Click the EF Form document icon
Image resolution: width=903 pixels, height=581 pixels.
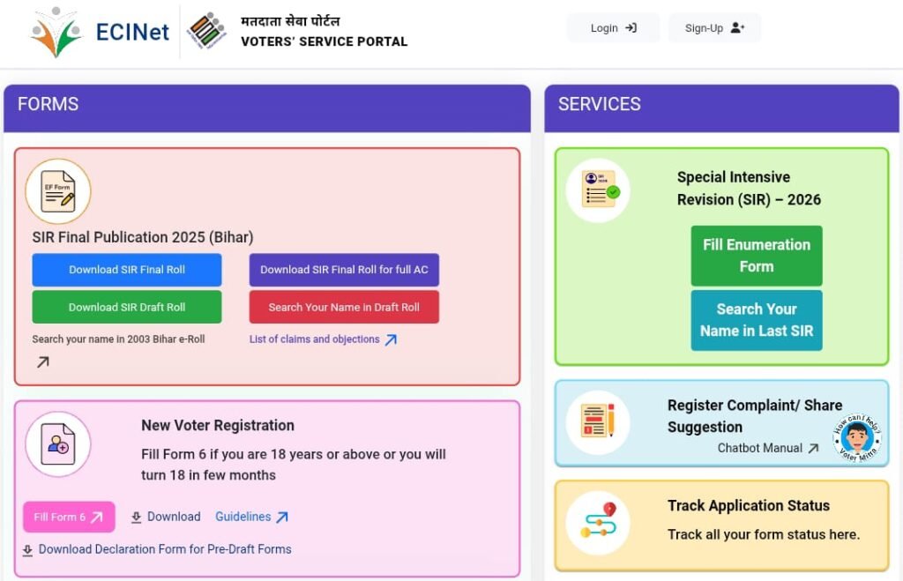(x=58, y=191)
